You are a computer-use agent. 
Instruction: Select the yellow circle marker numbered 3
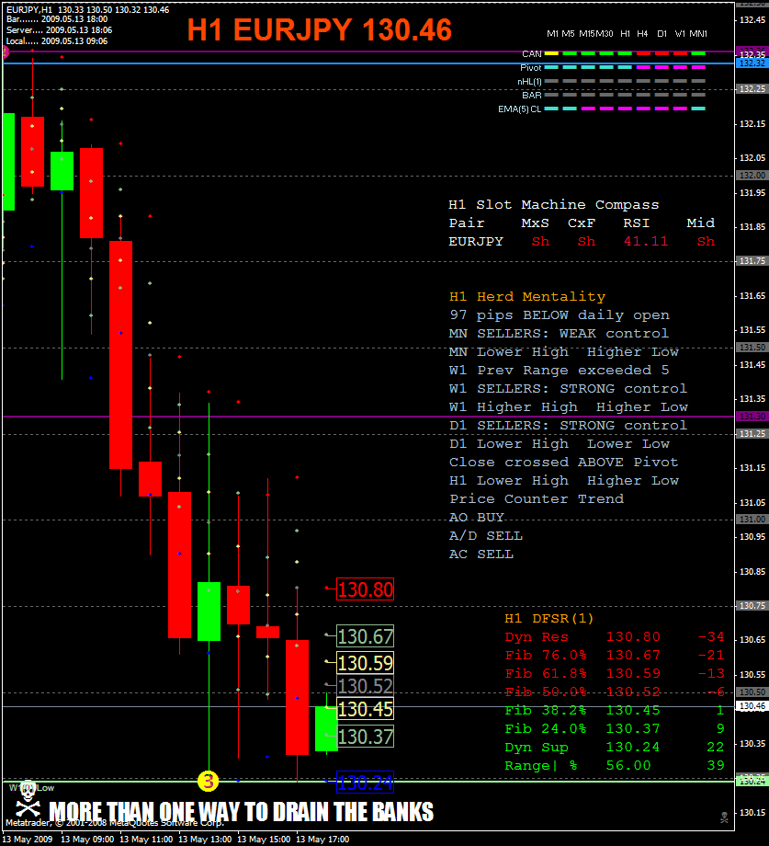pos(208,781)
